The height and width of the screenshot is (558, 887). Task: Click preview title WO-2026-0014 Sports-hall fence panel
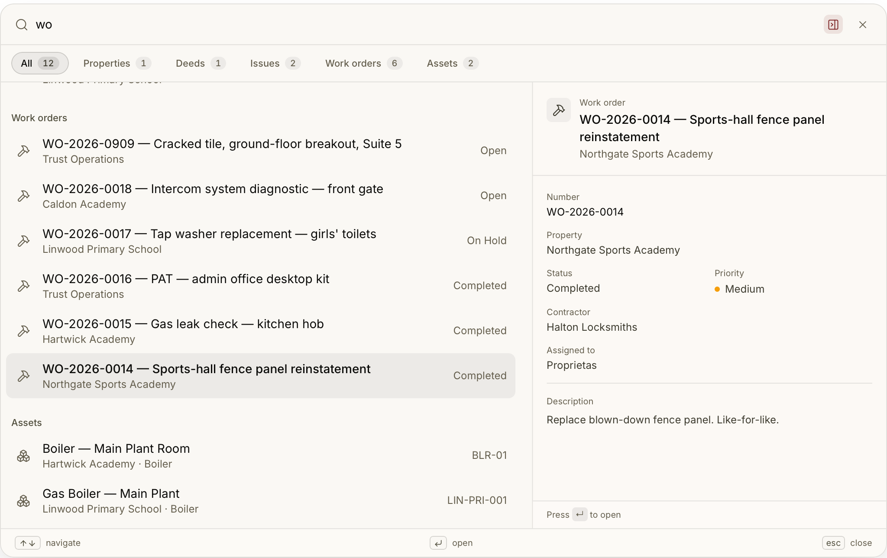coord(702,128)
